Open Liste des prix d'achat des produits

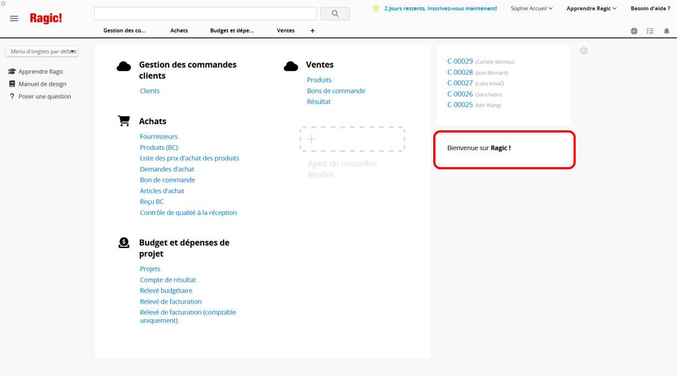(x=189, y=158)
